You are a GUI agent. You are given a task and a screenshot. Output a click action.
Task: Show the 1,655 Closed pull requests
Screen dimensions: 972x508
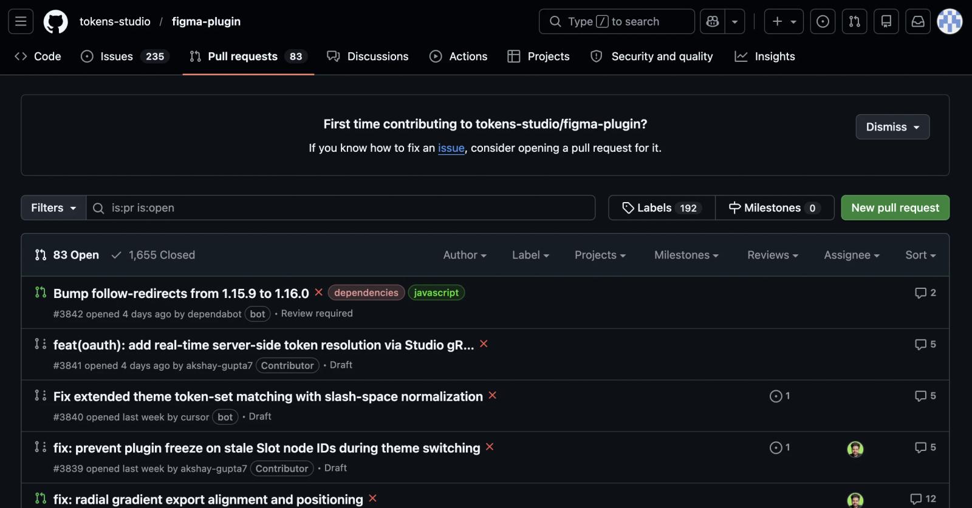153,255
